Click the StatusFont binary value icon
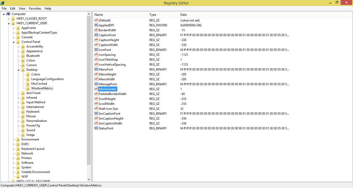Image resolution: width=353 pixels, height=188 pixels. 96,128
